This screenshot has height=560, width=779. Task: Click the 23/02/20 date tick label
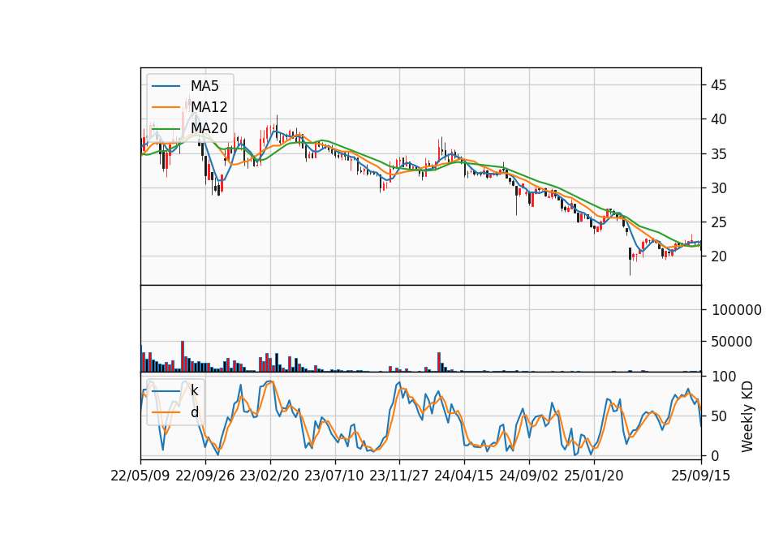pos(269,476)
